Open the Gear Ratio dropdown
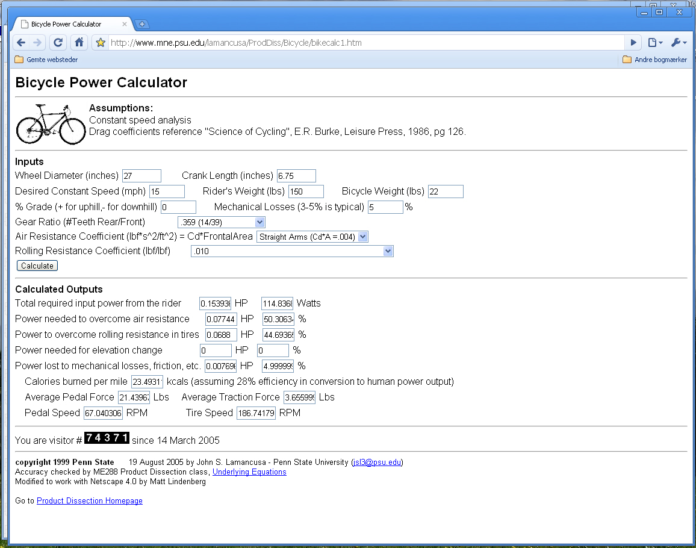The height and width of the screenshot is (548, 696). [221, 222]
